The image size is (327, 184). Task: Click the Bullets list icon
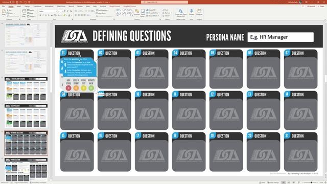pyautogui.click(x=76, y=11)
